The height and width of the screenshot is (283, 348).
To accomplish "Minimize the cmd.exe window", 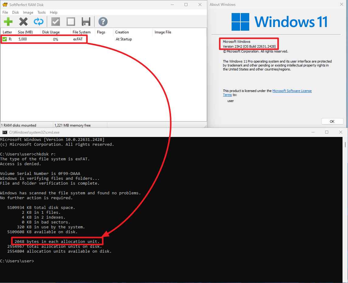I will tap(313, 132).
